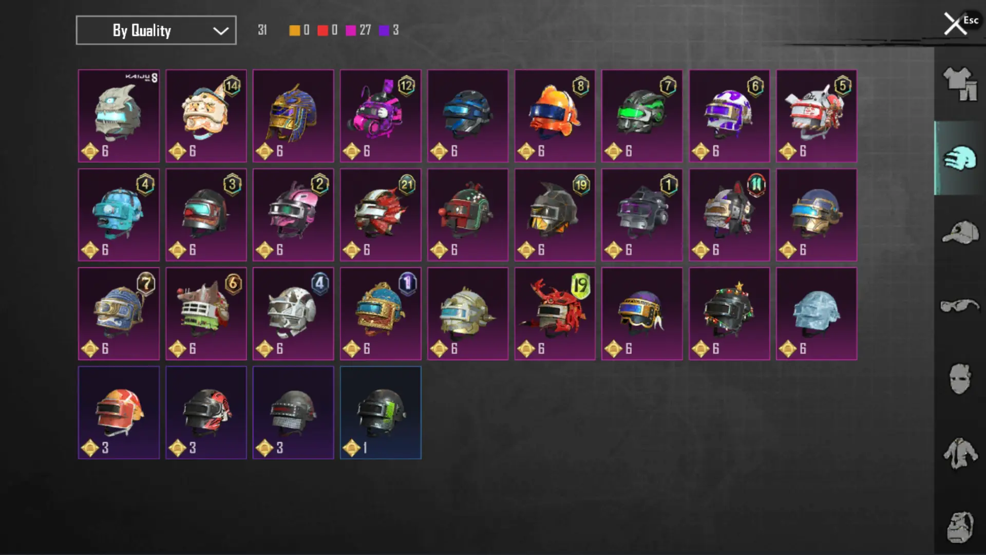
Task: Select the orange fish helmet numbered 8
Action: (x=555, y=116)
